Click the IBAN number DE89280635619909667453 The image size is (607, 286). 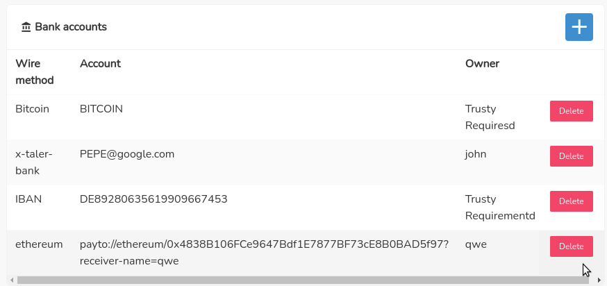153,199
